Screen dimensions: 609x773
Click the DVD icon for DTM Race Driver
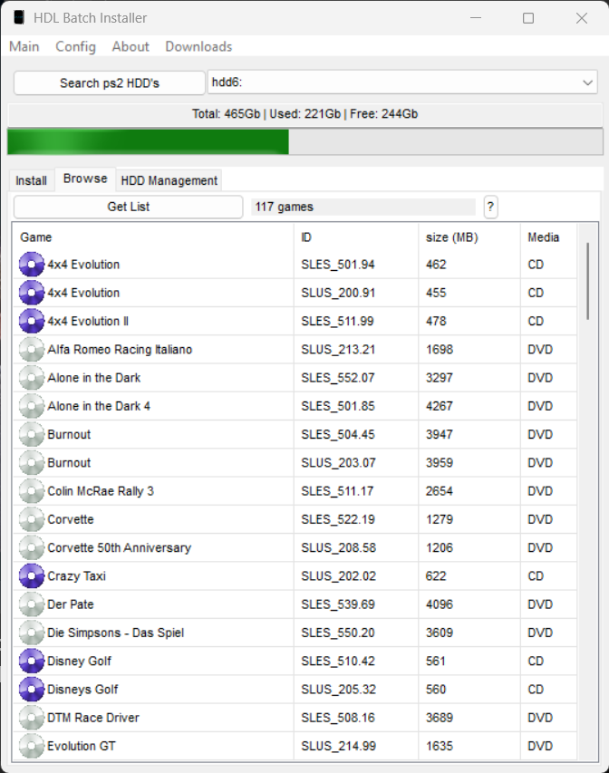point(32,718)
